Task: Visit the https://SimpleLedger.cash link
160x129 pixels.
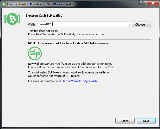Action: [x=80, y=81]
